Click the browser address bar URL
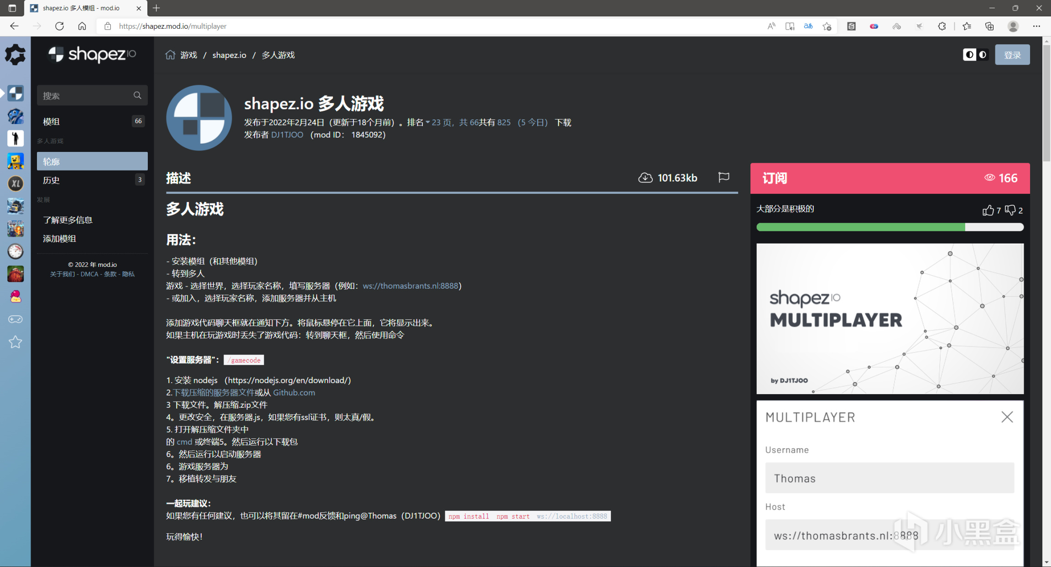 (172, 26)
